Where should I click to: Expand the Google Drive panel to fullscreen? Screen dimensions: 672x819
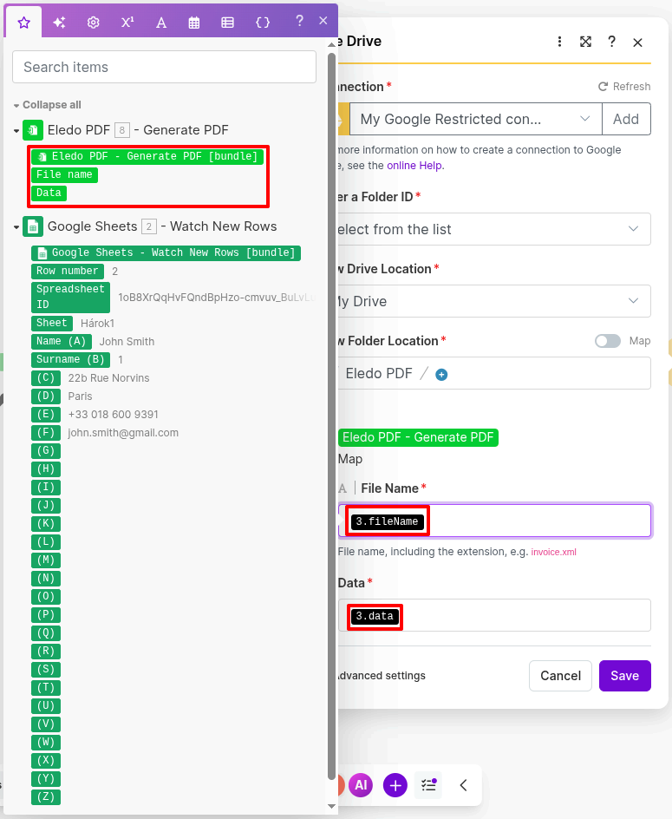click(x=585, y=41)
